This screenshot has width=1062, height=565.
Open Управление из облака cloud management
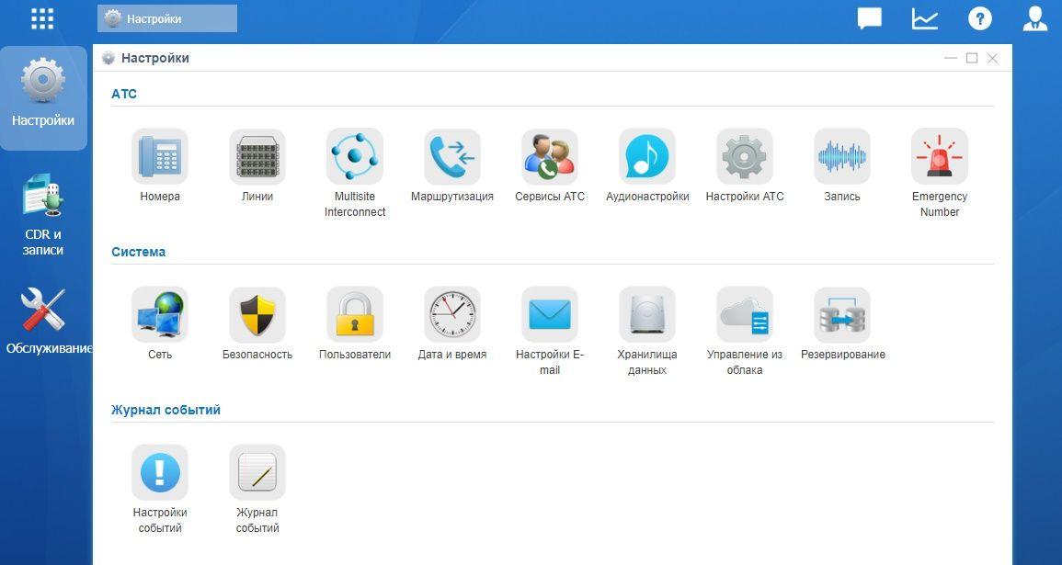coord(745,314)
